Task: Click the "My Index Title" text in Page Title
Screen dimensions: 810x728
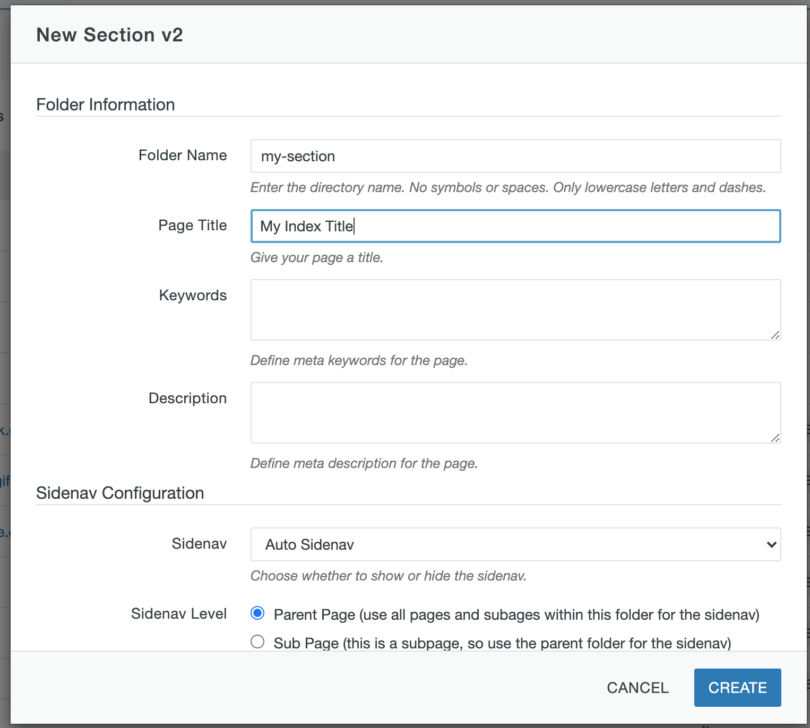Action: tap(306, 226)
